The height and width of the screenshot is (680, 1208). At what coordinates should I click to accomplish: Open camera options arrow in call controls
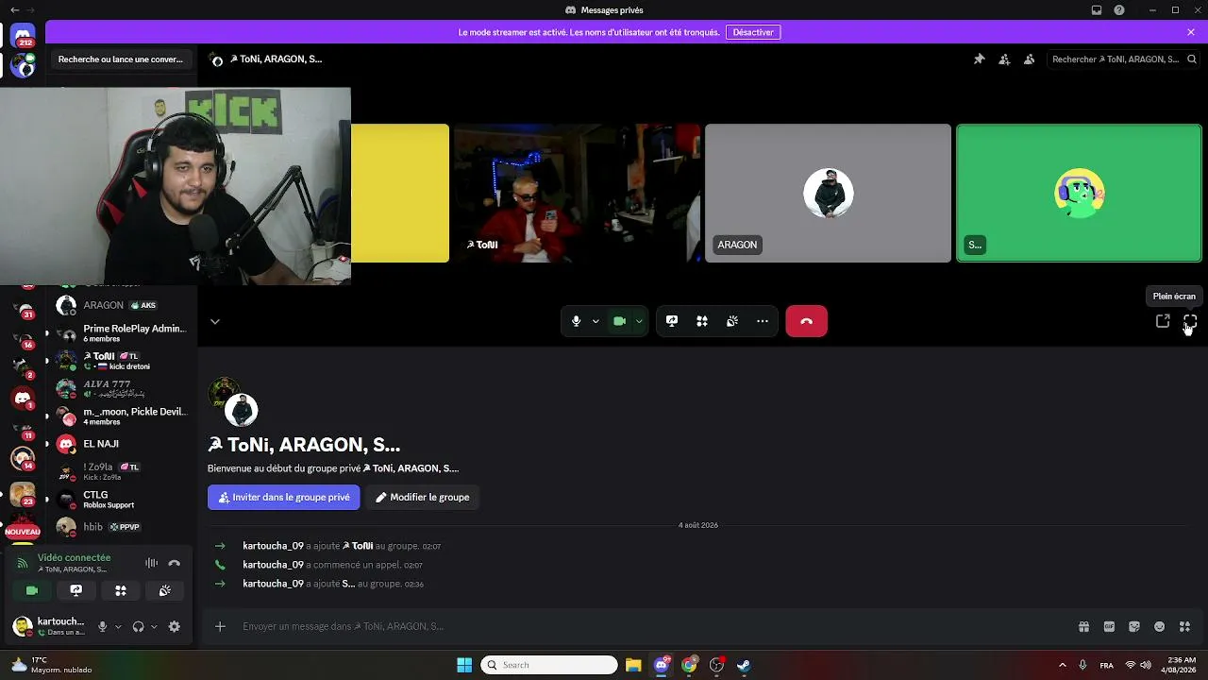(639, 321)
